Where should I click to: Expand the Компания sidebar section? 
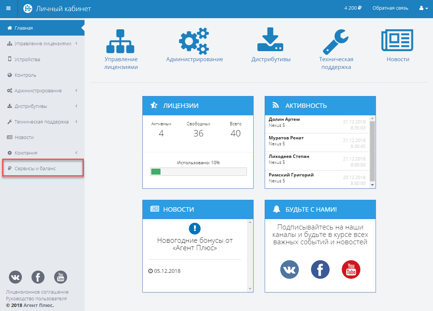pyautogui.click(x=42, y=153)
